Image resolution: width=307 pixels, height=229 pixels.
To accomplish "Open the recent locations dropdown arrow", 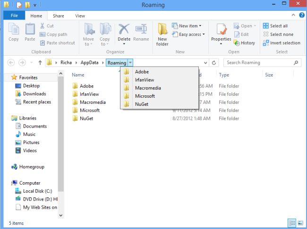I will click(32, 63).
